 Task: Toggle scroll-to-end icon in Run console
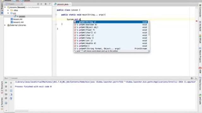[x=11, y=95]
